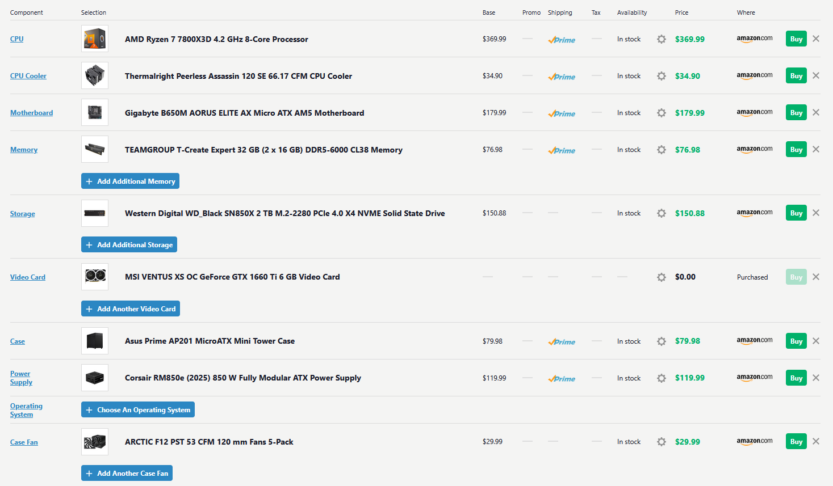Buy the Gigabyte motherboard
Screen dimensions: 833x486
click(796, 113)
